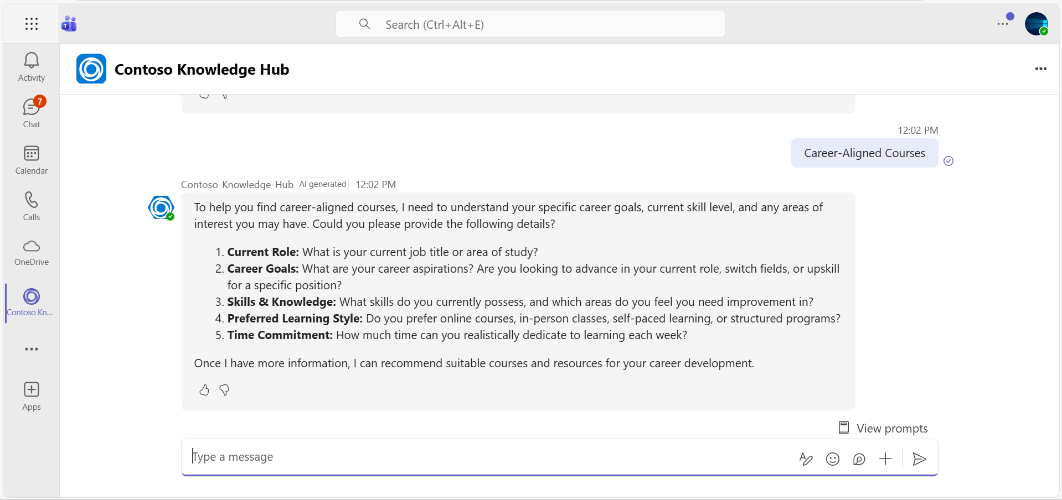
Task: Open the Activity feed
Action: point(32,67)
